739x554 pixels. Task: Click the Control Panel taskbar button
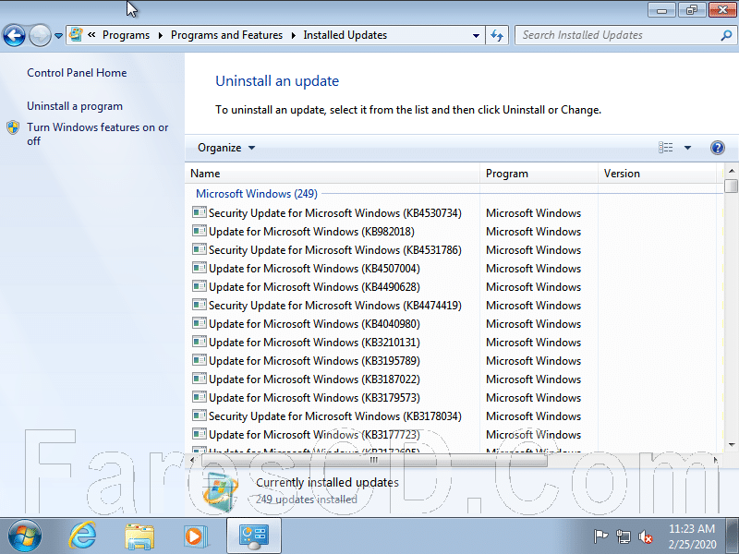pos(254,536)
